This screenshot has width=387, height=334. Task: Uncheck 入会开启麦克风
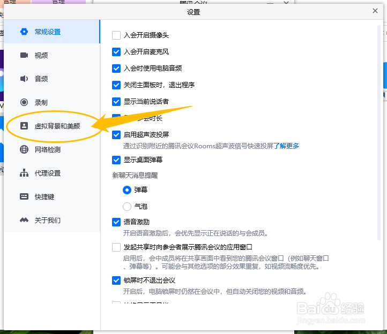pyautogui.click(x=116, y=52)
